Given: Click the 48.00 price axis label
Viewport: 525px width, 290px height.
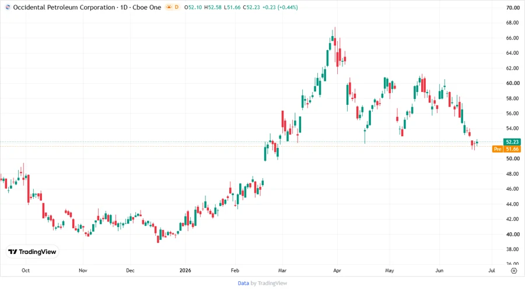Looking at the screenshot, I should pyautogui.click(x=513, y=174).
